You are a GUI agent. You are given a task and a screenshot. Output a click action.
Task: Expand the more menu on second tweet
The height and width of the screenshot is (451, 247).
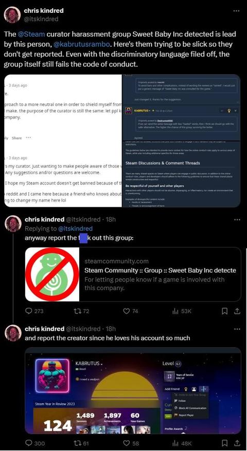[237, 220]
